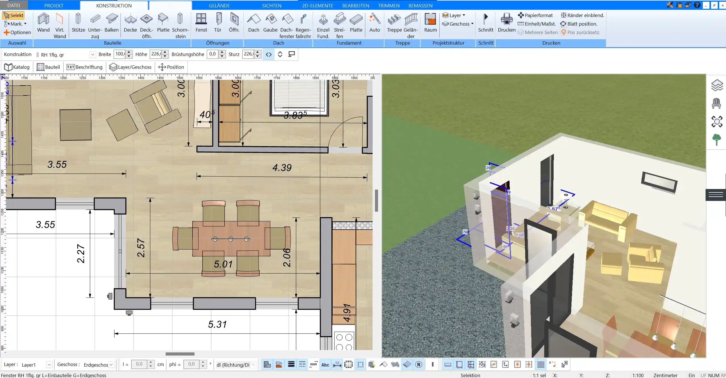This screenshot has height=378, width=726.
Task: Toggle Abc text labels display
Action: (x=325, y=365)
